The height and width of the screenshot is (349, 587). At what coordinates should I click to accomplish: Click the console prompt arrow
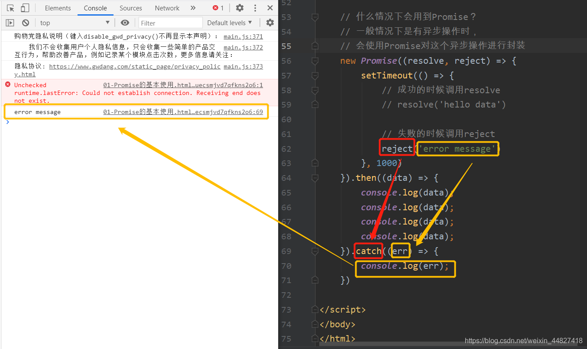click(x=7, y=122)
